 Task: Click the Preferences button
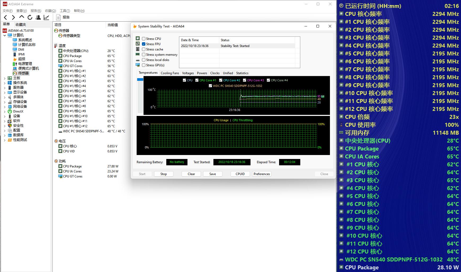262,174
